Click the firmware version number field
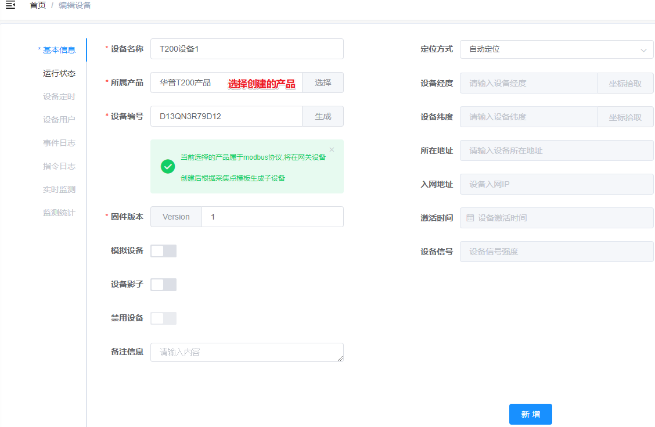 (x=272, y=217)
